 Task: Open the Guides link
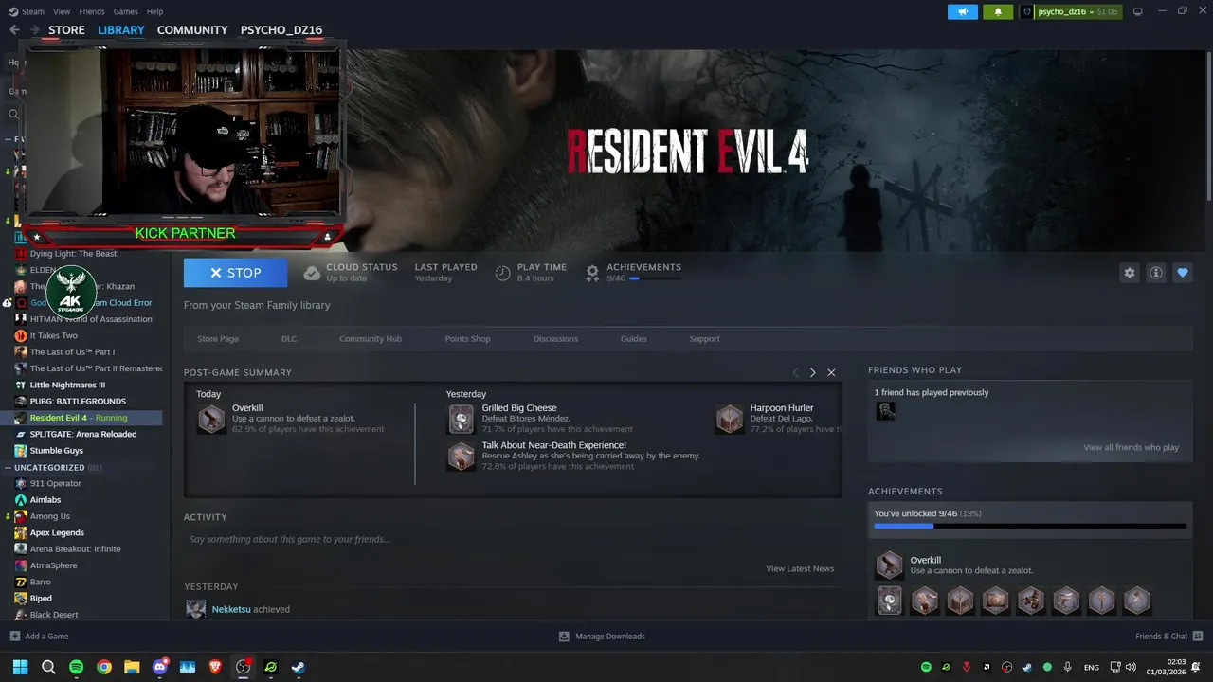[634, 338]
